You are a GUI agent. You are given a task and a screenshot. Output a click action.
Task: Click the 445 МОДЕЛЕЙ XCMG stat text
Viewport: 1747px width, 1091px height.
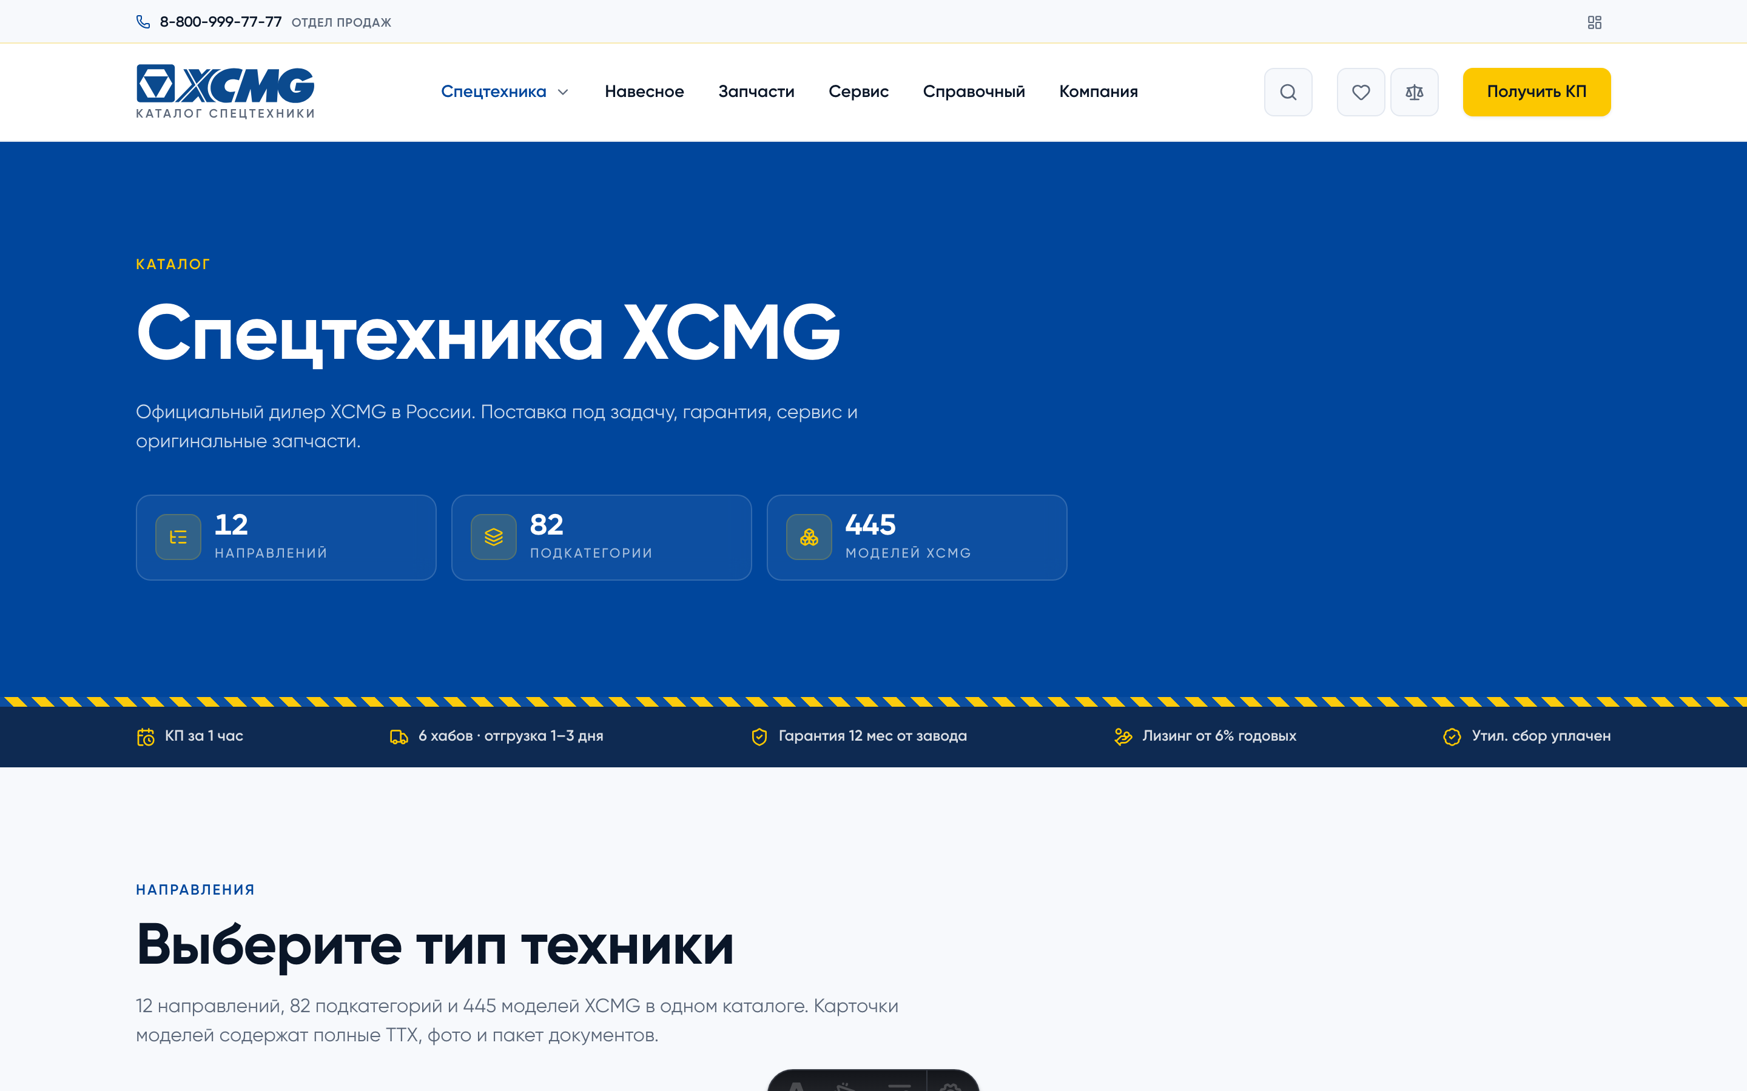pos(908,535)
